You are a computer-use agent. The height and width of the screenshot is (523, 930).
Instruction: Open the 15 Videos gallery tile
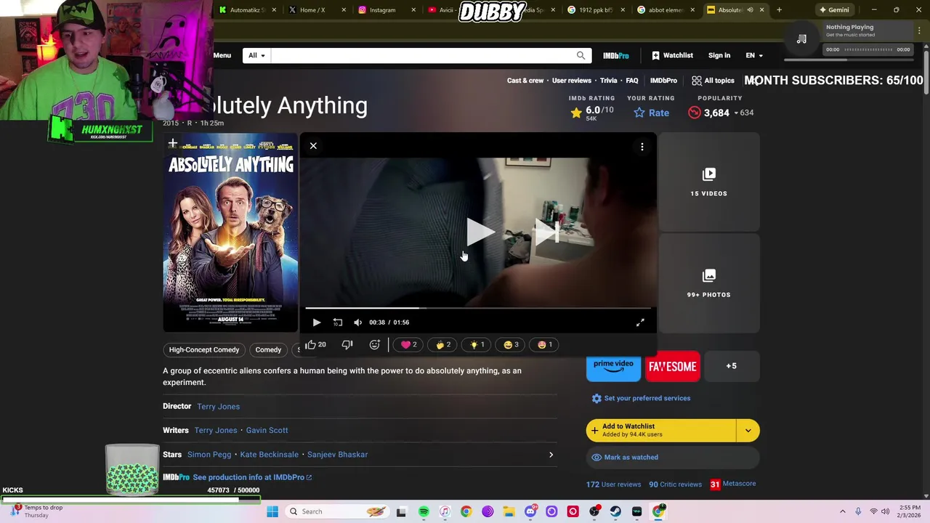[708, 182]
